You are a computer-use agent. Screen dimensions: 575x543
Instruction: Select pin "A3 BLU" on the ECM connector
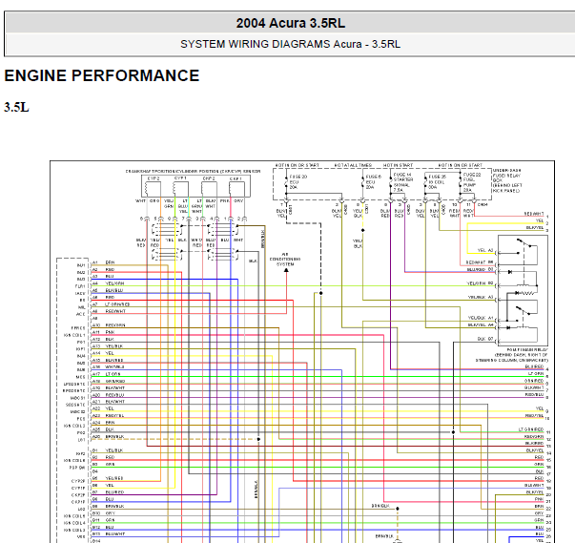[103, 276]
